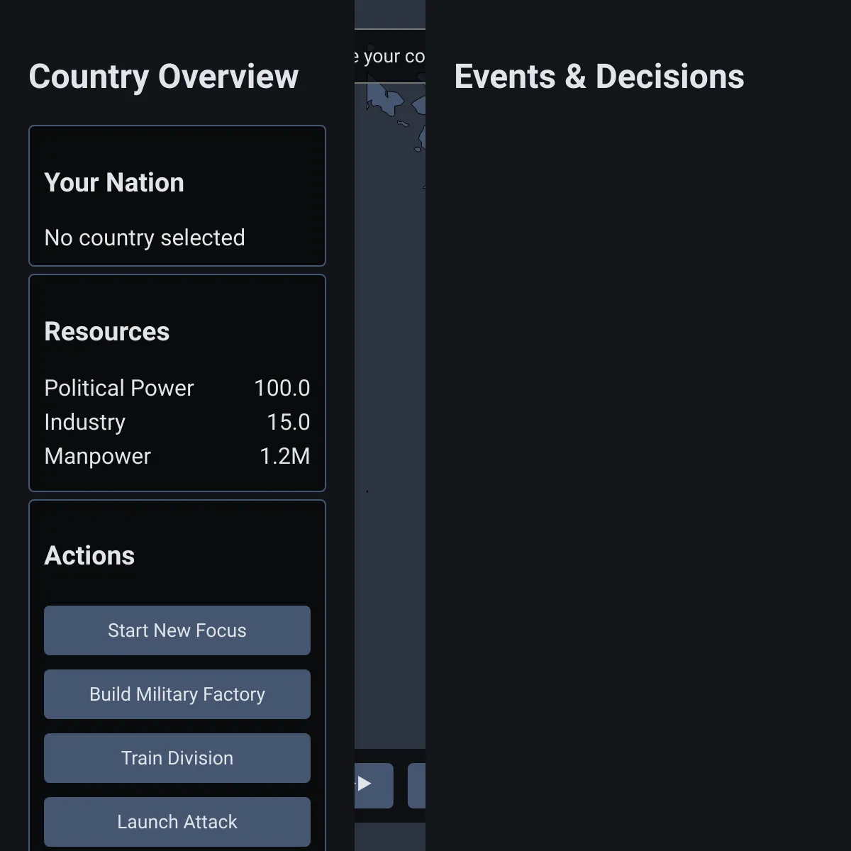Click the partially visible button beside play
Screen dimensions: 851x851
click(x=417, y=785)
